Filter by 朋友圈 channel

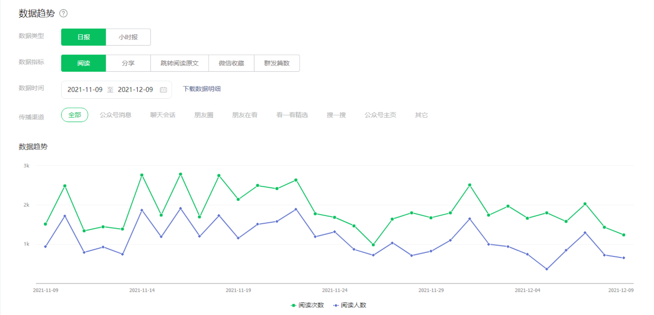[x=204, y=115]
